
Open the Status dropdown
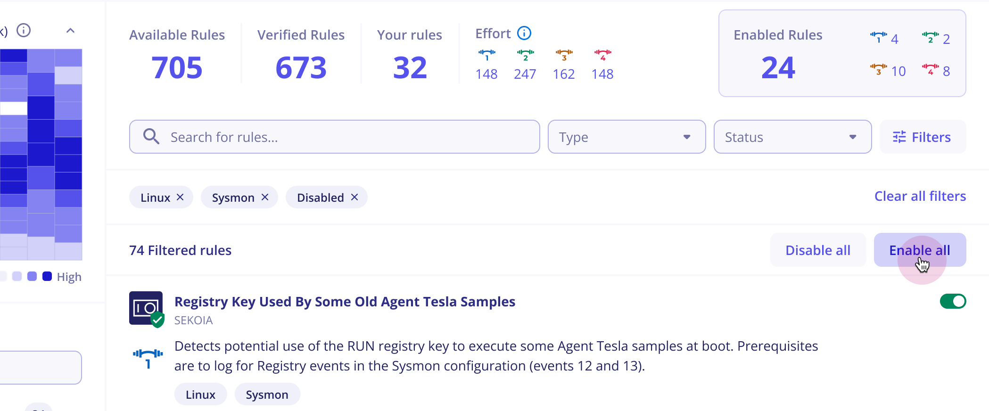[792, 137]
